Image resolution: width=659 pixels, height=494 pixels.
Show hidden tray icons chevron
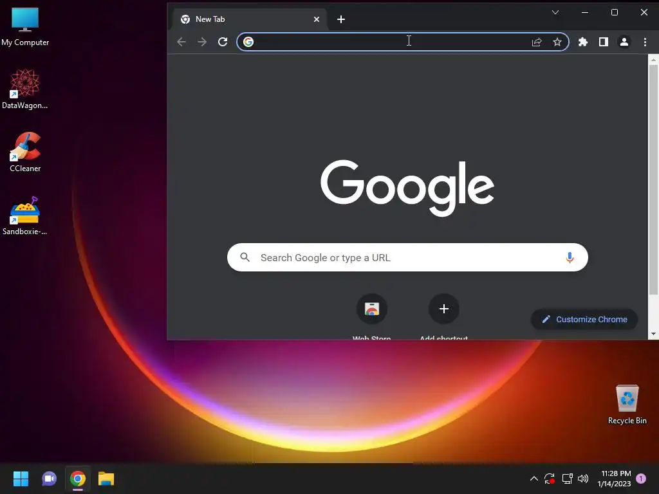(534, 479)
